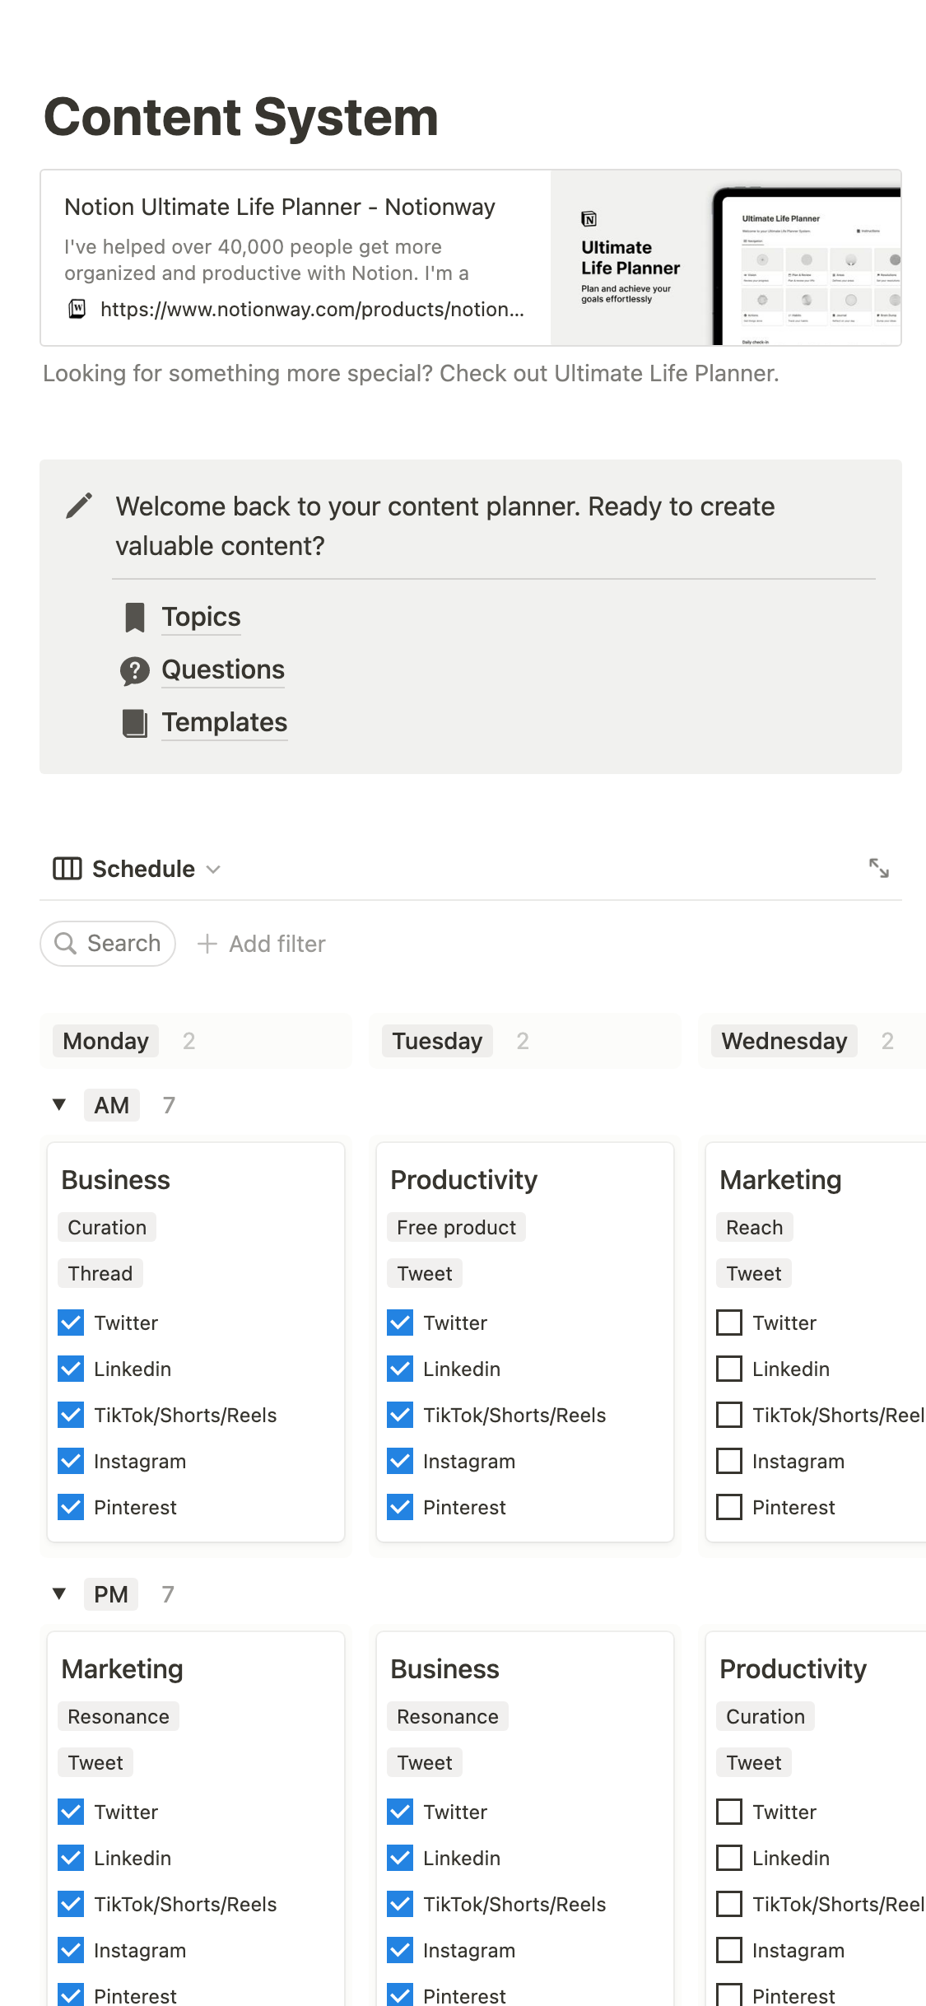The height and width of the screenshot is (2006, 926).
Task: Select the Monday column header
Action: [105, 1041]
